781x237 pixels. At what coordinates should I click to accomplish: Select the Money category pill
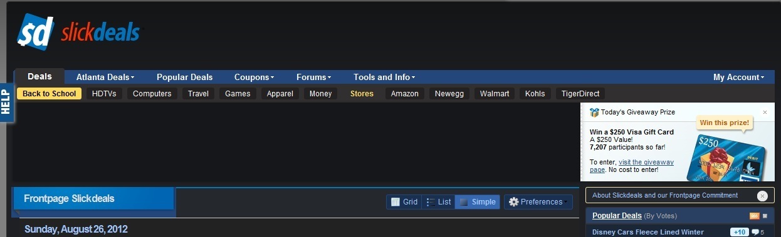320,94
